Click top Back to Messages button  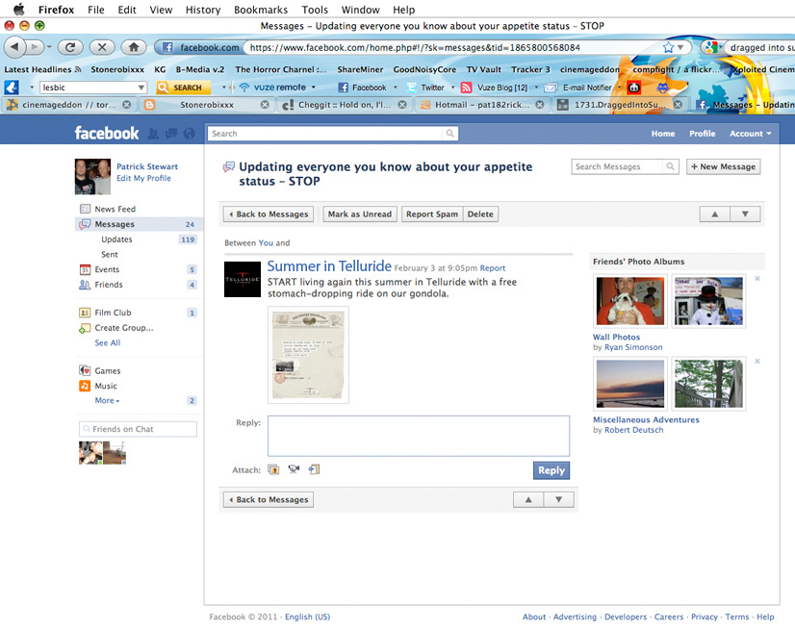click(x=269, y=214)
